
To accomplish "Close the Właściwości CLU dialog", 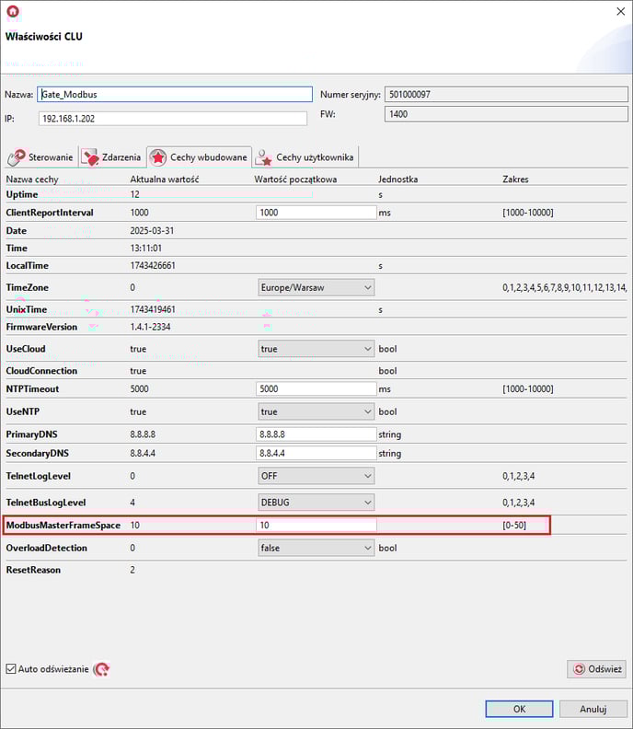I will click(x=620, y=12).
